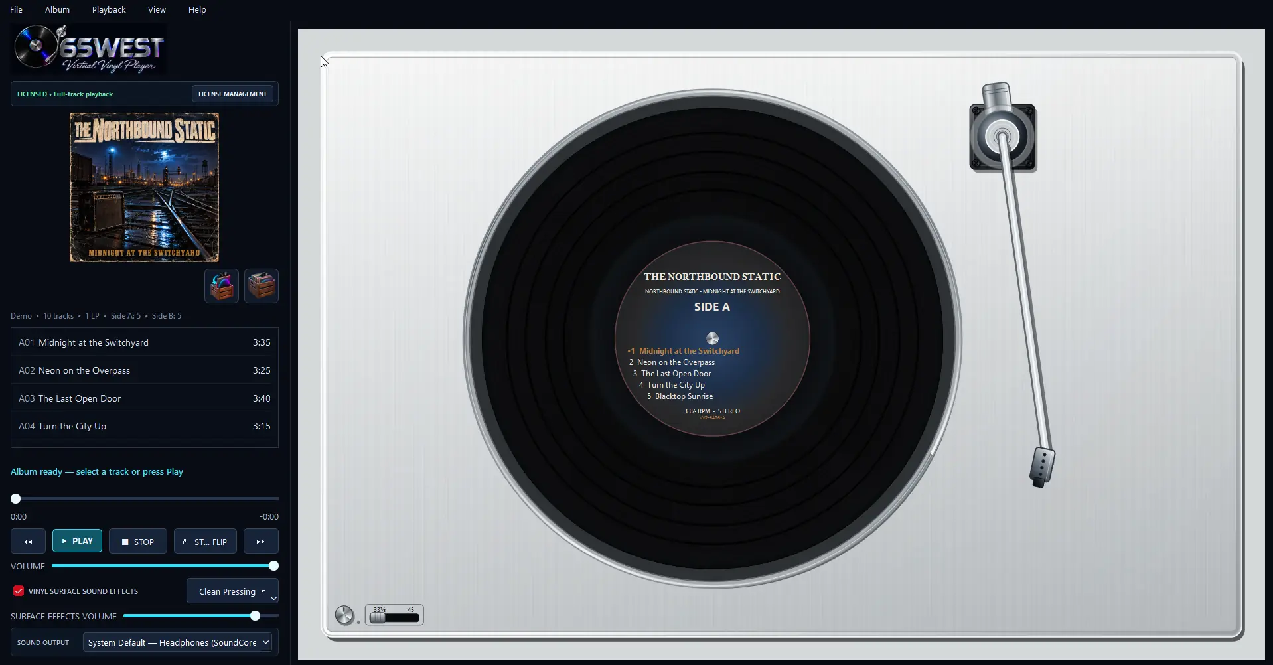Click the 3:35 duration of track A01
The height and width of the screenshot is (665, 1273).
pyautogui.click(x=262, y=342)
